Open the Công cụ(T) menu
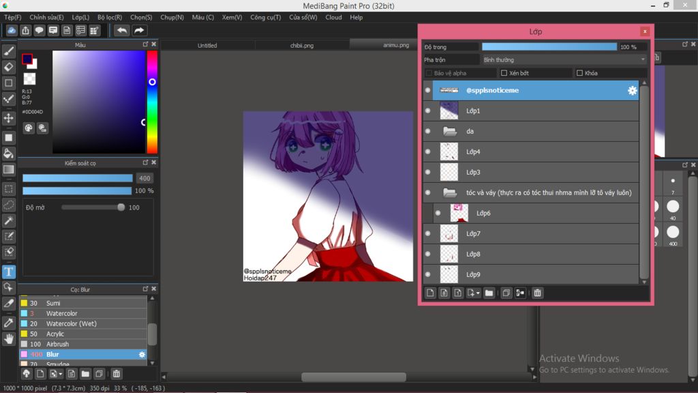The width and height of the screenshot is (698, 393). click(x=265, y=17)
